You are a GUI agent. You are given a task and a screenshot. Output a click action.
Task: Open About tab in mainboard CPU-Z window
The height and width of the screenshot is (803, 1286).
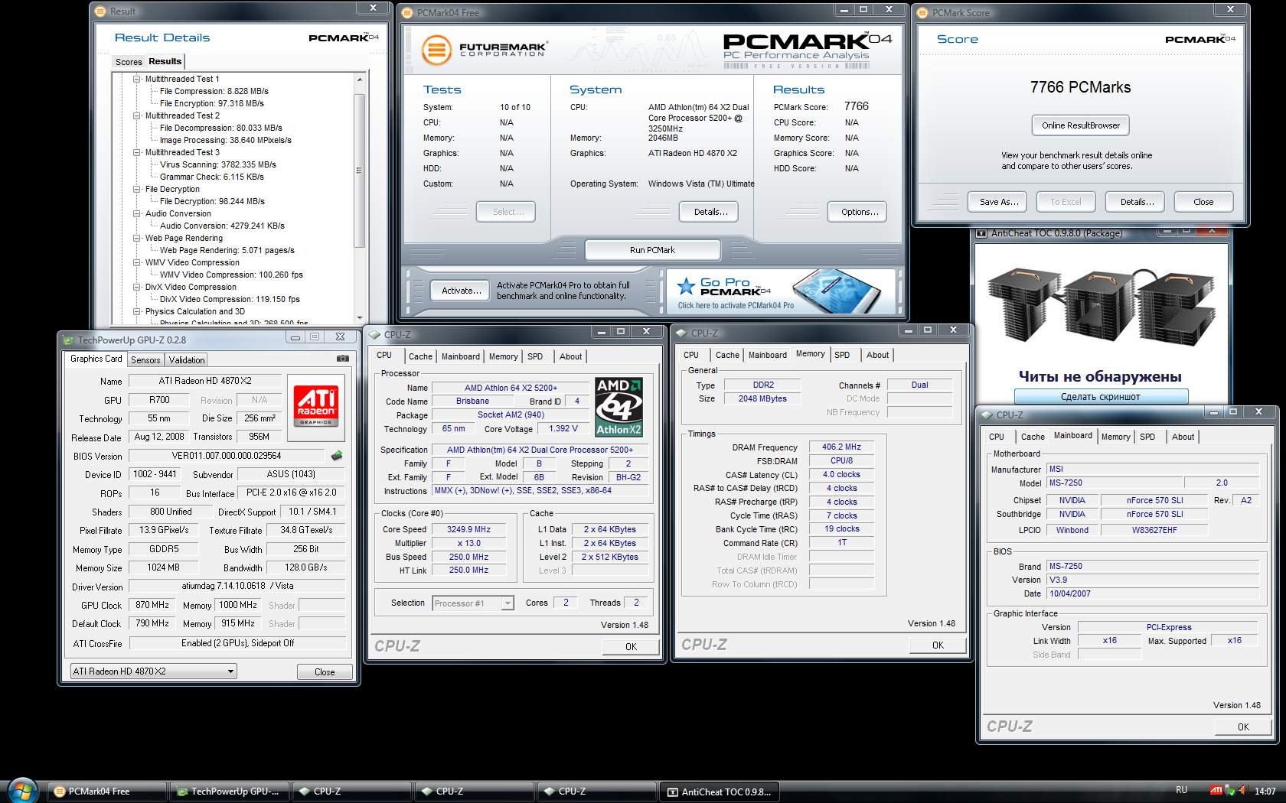[1183, 437]
